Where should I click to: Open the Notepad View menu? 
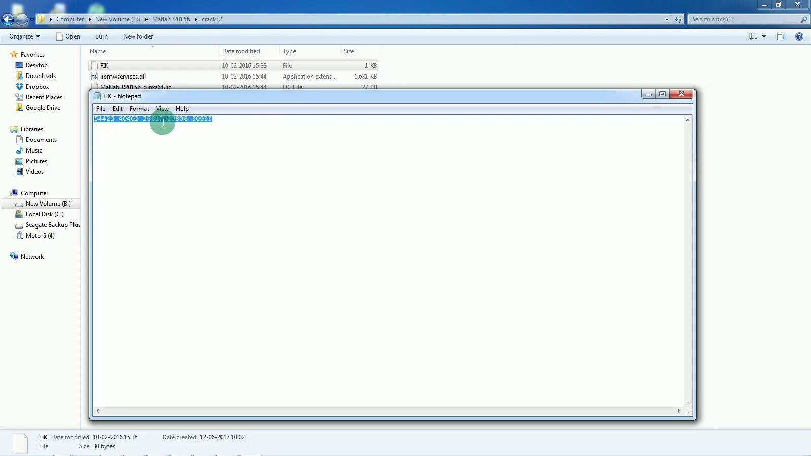click(x=162, y=109)
